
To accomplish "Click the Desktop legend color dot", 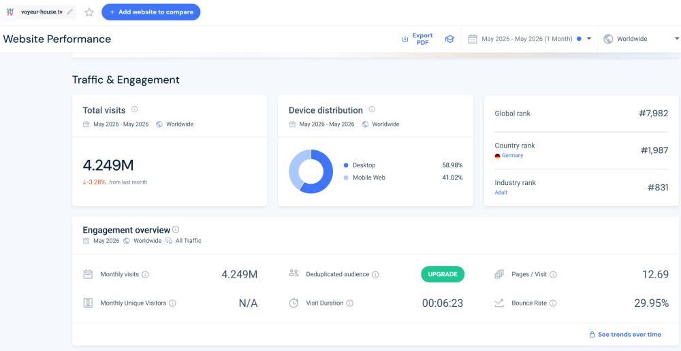I will point(346,165).
